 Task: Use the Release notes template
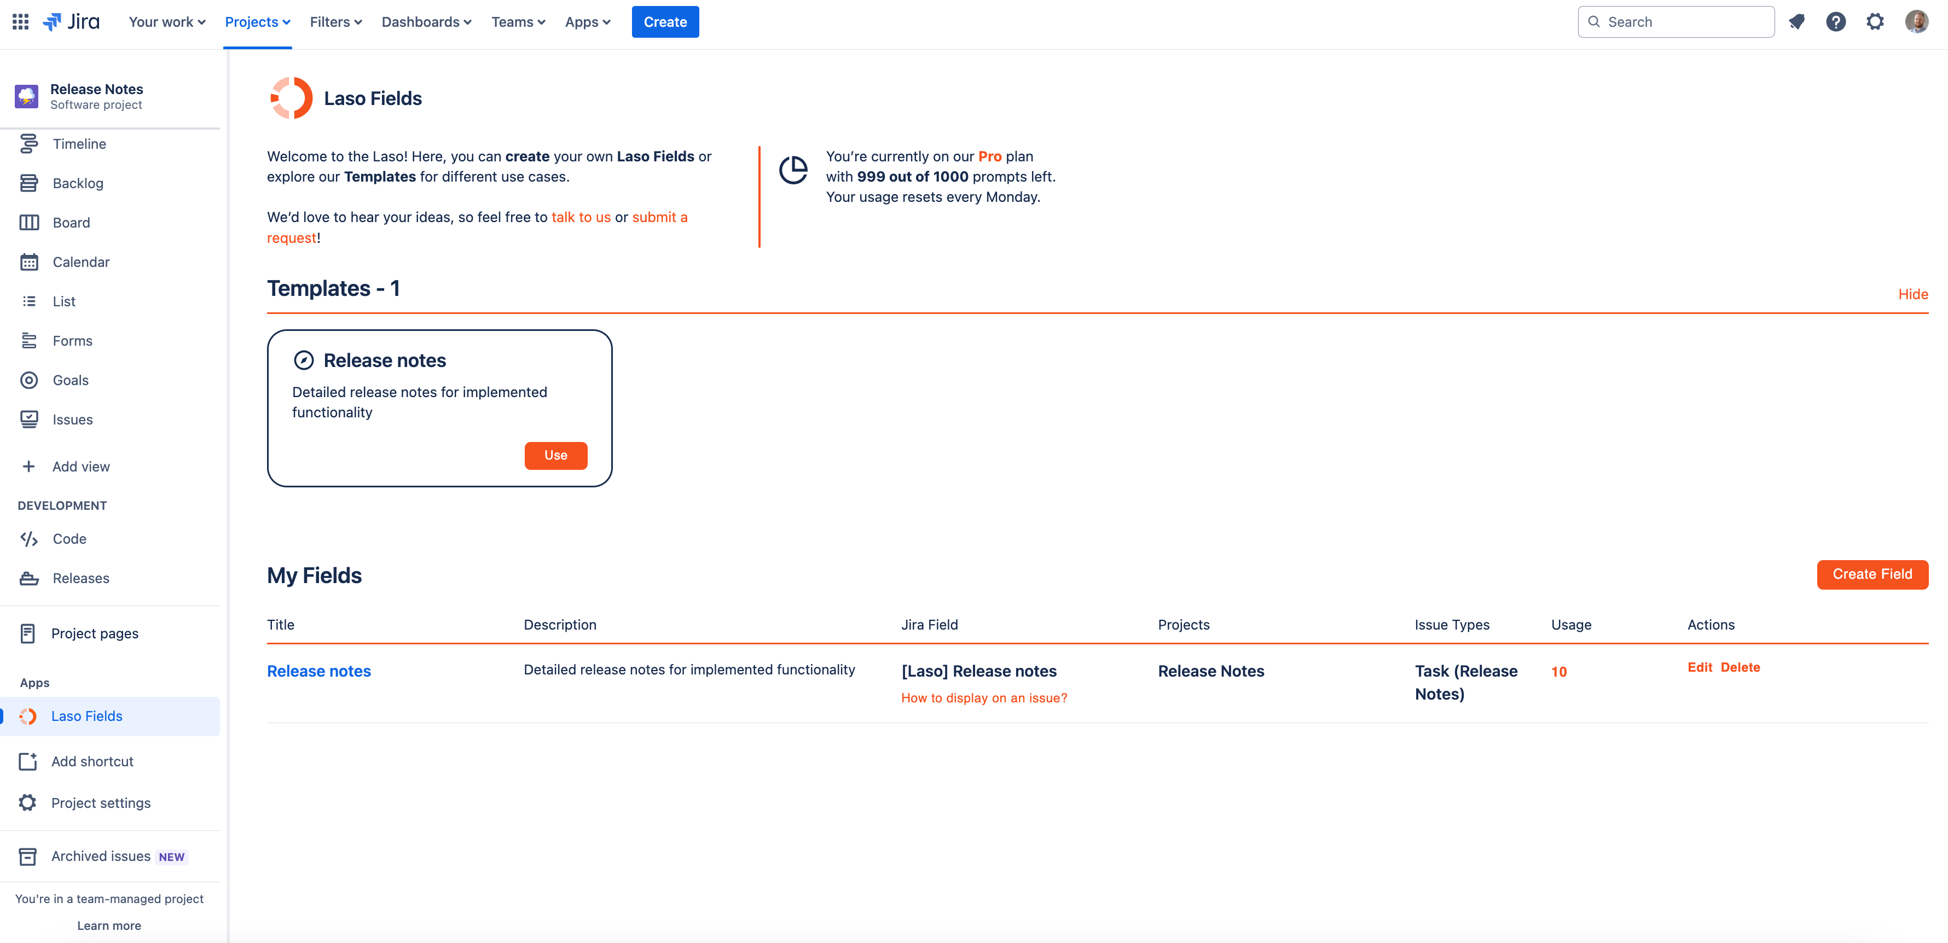pyautogui.click(x=555, y=455)
